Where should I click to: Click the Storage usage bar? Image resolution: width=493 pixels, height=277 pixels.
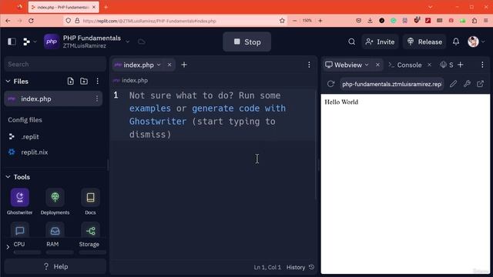pos(92,252)
